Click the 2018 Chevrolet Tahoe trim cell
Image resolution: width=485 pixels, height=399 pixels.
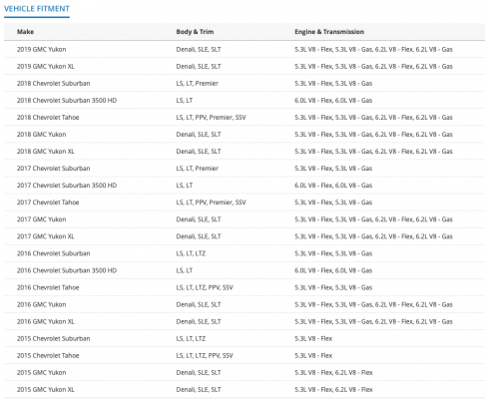point(211,118)
